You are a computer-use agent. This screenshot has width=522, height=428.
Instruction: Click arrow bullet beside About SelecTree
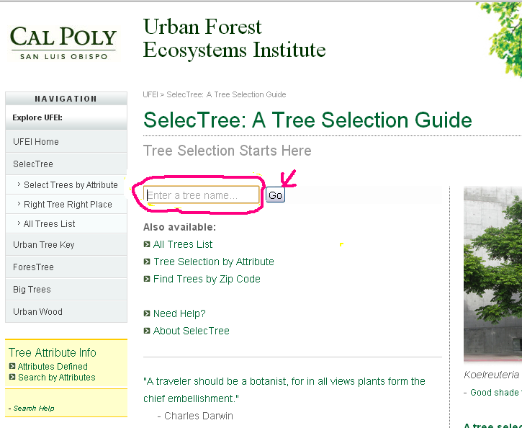coord(147,331)
